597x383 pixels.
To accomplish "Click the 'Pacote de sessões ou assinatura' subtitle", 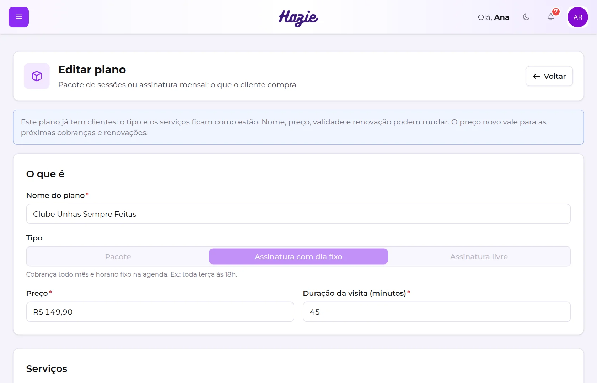I will (177, 85).
